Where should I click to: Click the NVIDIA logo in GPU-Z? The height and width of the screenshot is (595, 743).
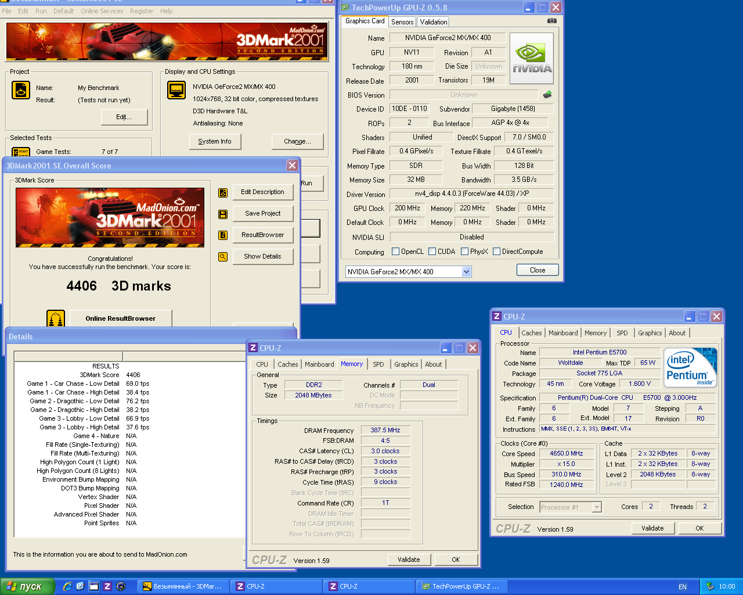[532, 58]
